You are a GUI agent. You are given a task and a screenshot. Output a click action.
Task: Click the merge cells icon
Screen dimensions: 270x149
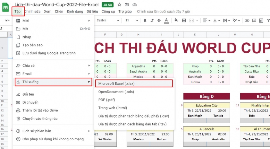(x=191, y=21)
